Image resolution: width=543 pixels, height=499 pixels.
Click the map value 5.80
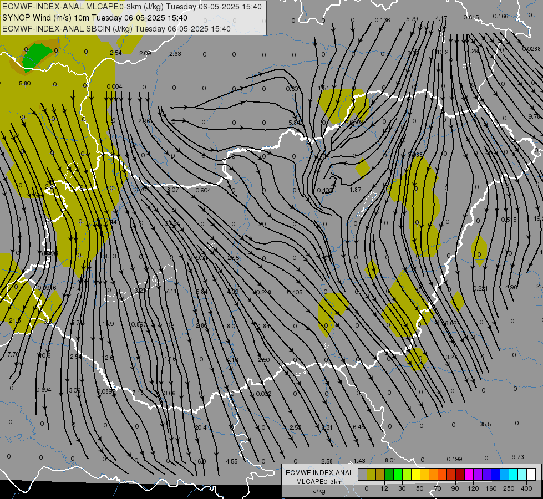[x=25, y=83]
